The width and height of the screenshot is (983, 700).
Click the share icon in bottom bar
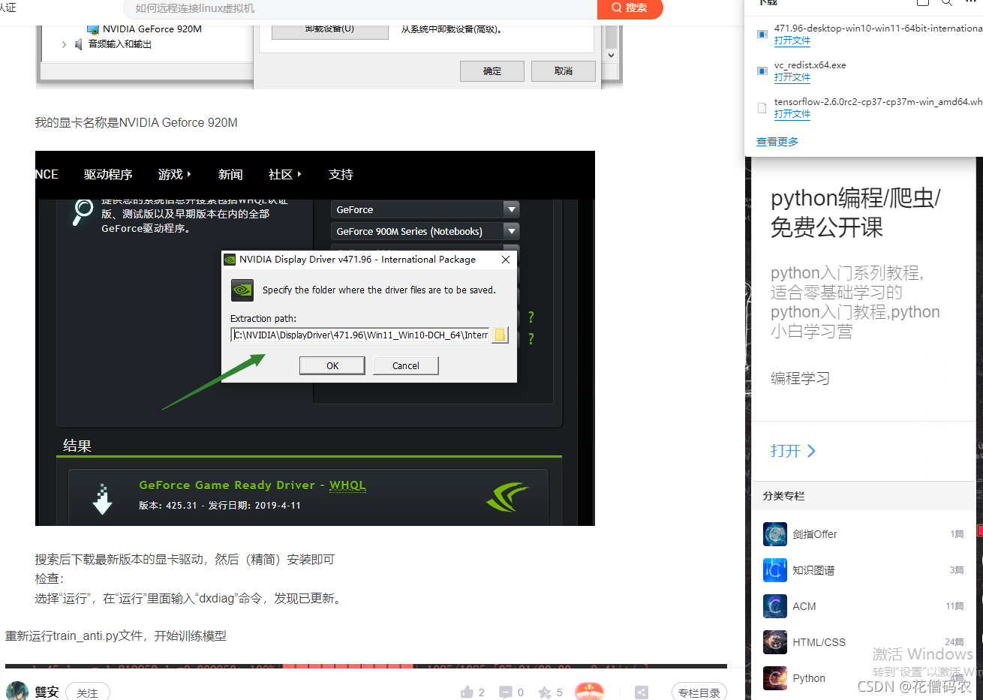pyautogui.click(x=641, y=692)
